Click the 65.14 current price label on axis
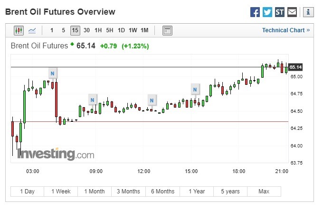323x210 pixels. click(x=295, y=67)
